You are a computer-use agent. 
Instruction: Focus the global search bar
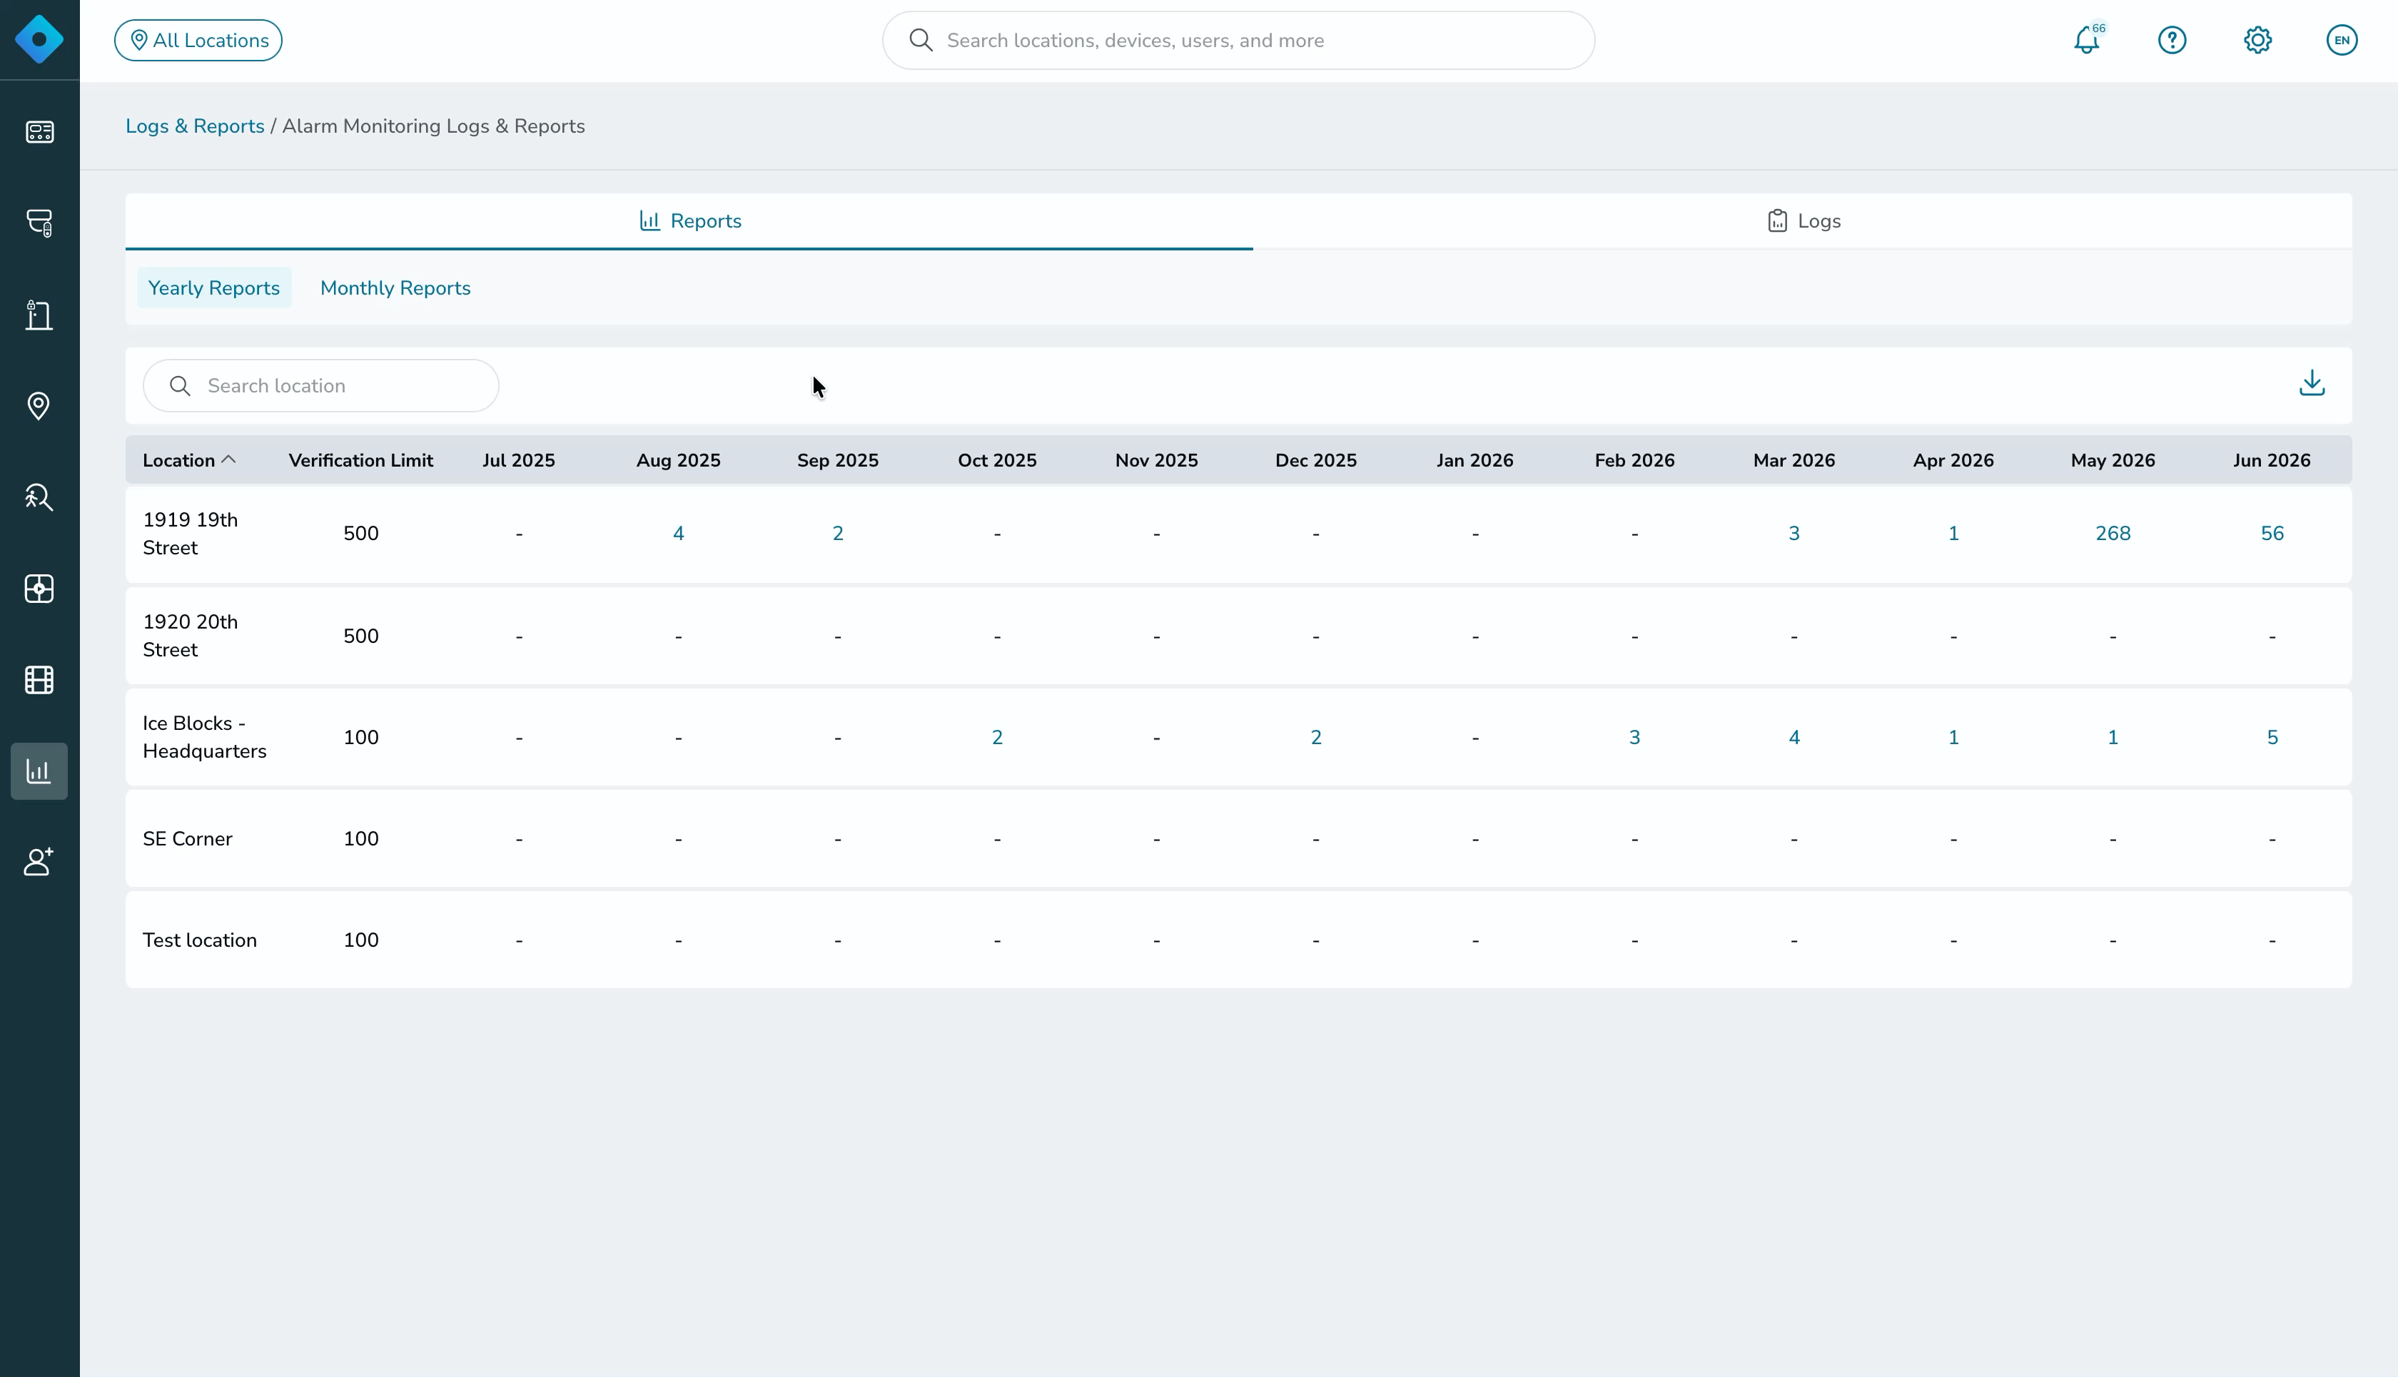tap(1238, 41)
